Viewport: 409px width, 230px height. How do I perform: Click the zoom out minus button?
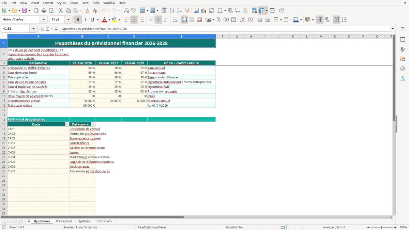[369, 227]
